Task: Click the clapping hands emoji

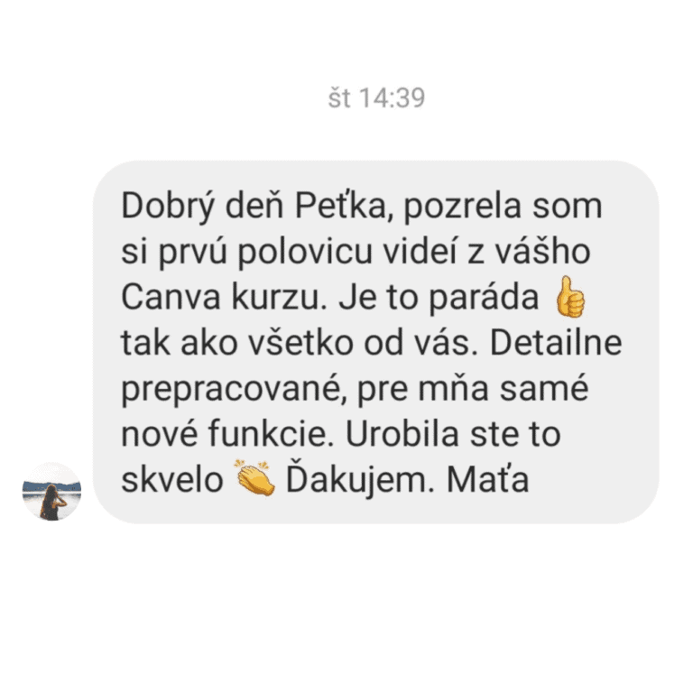Action: click(255, 477)
